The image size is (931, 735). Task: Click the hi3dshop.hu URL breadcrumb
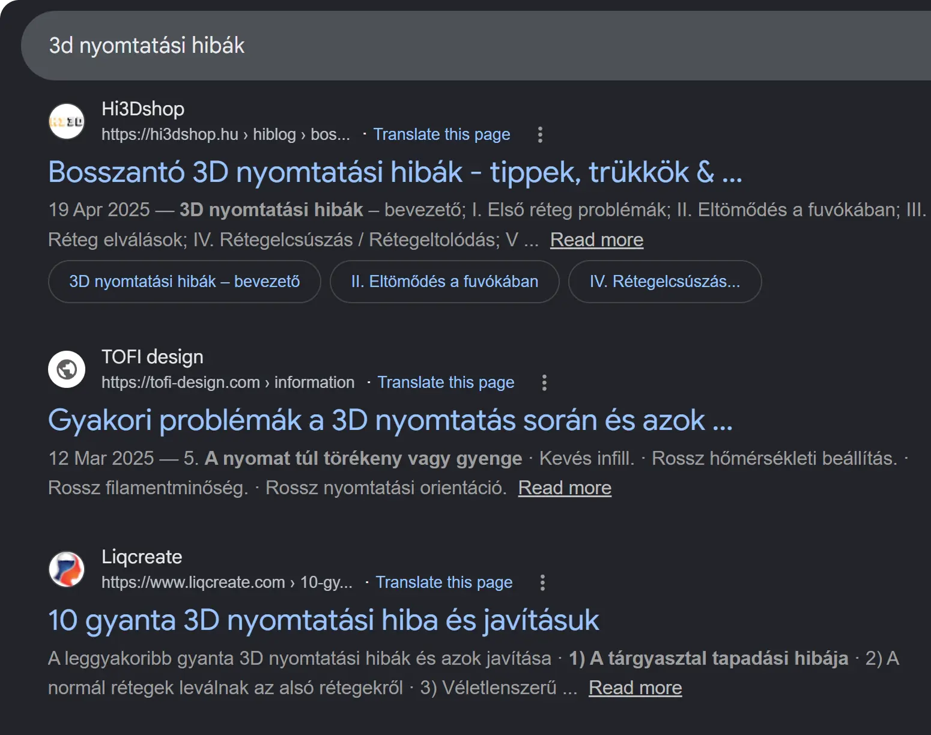pyautogui.click(x=226, y=134)
